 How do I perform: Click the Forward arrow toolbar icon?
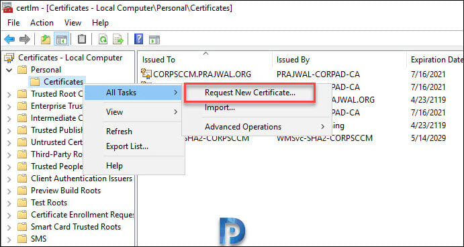(25, 40)
